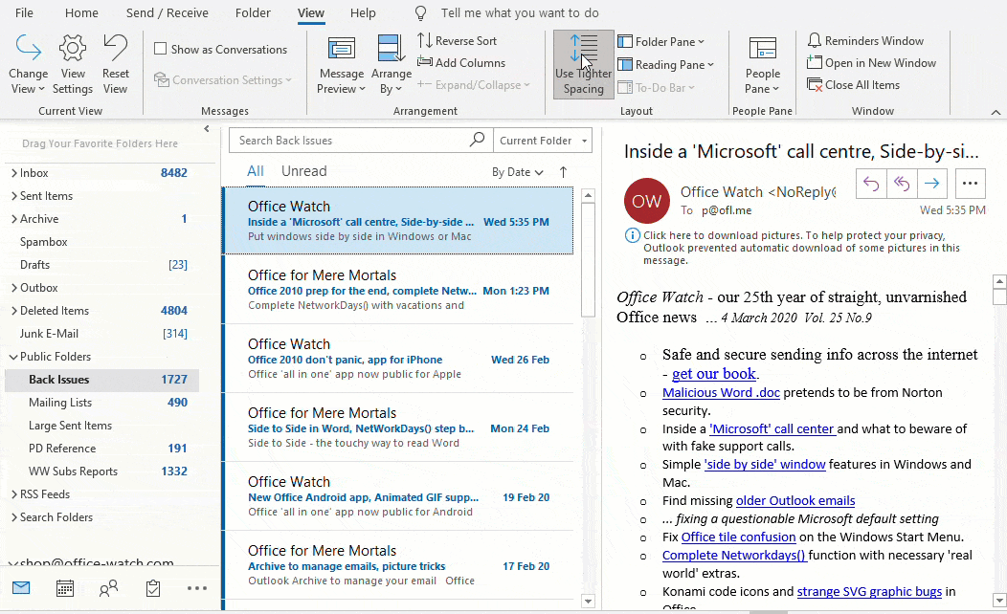Open View Settings gear icon
1007x614 pixels.
(73, 50)
